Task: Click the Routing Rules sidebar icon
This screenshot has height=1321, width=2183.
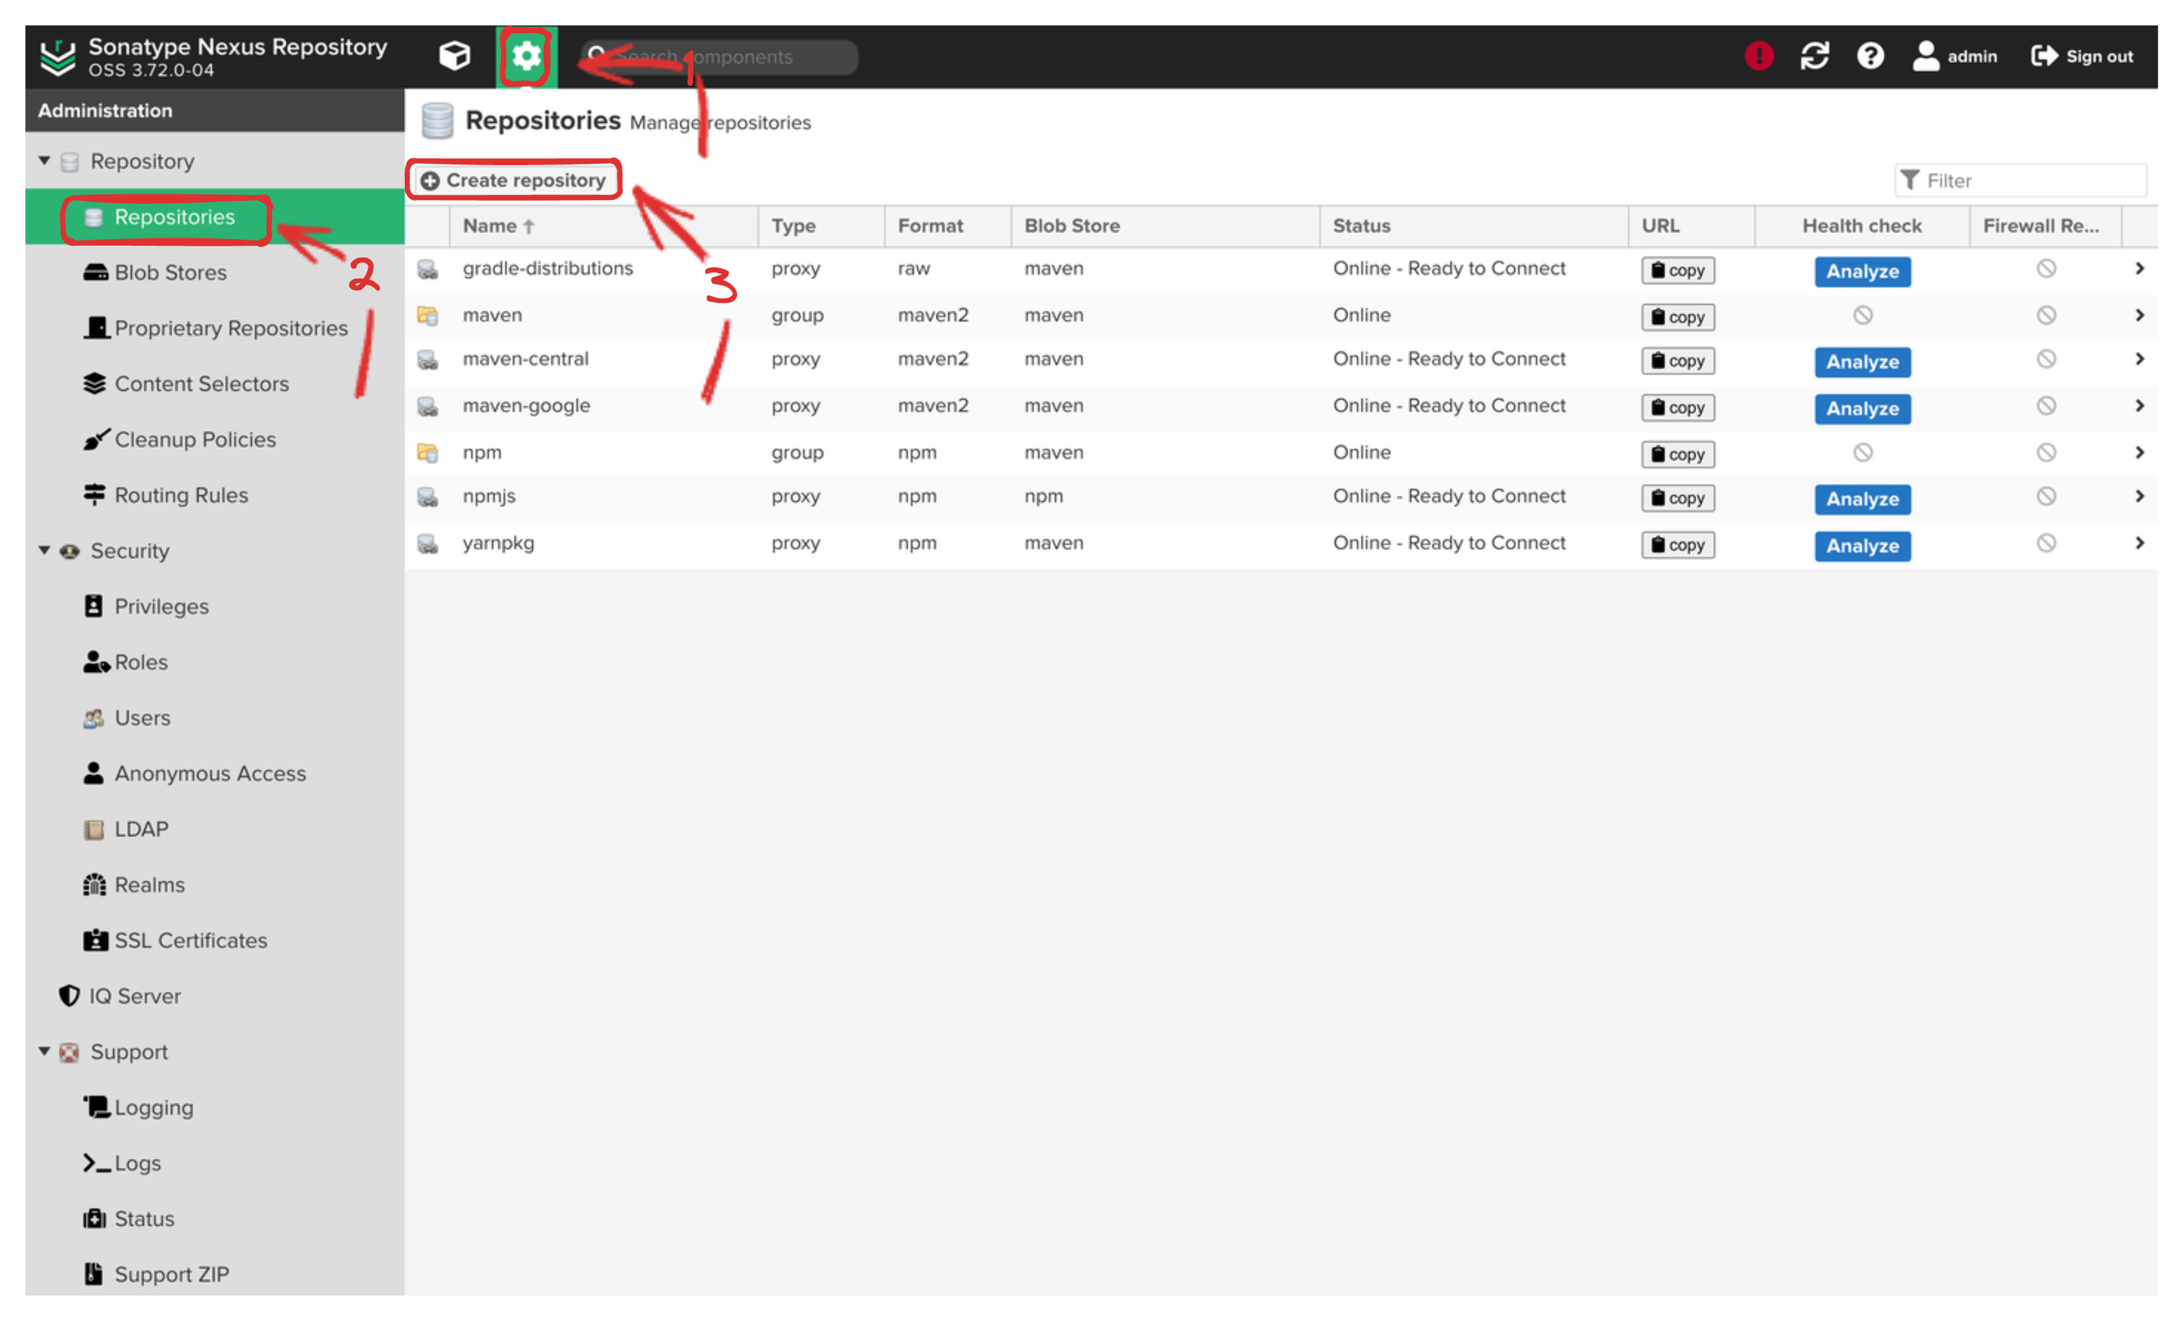Action: pyautogui.click(x=89, y=494)
